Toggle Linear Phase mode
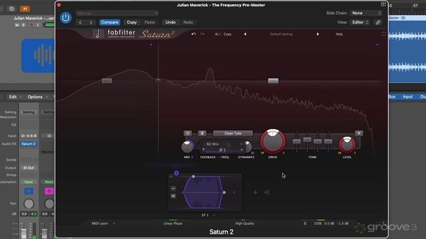This screenshot has width=426, height=239. pos(173,224)
